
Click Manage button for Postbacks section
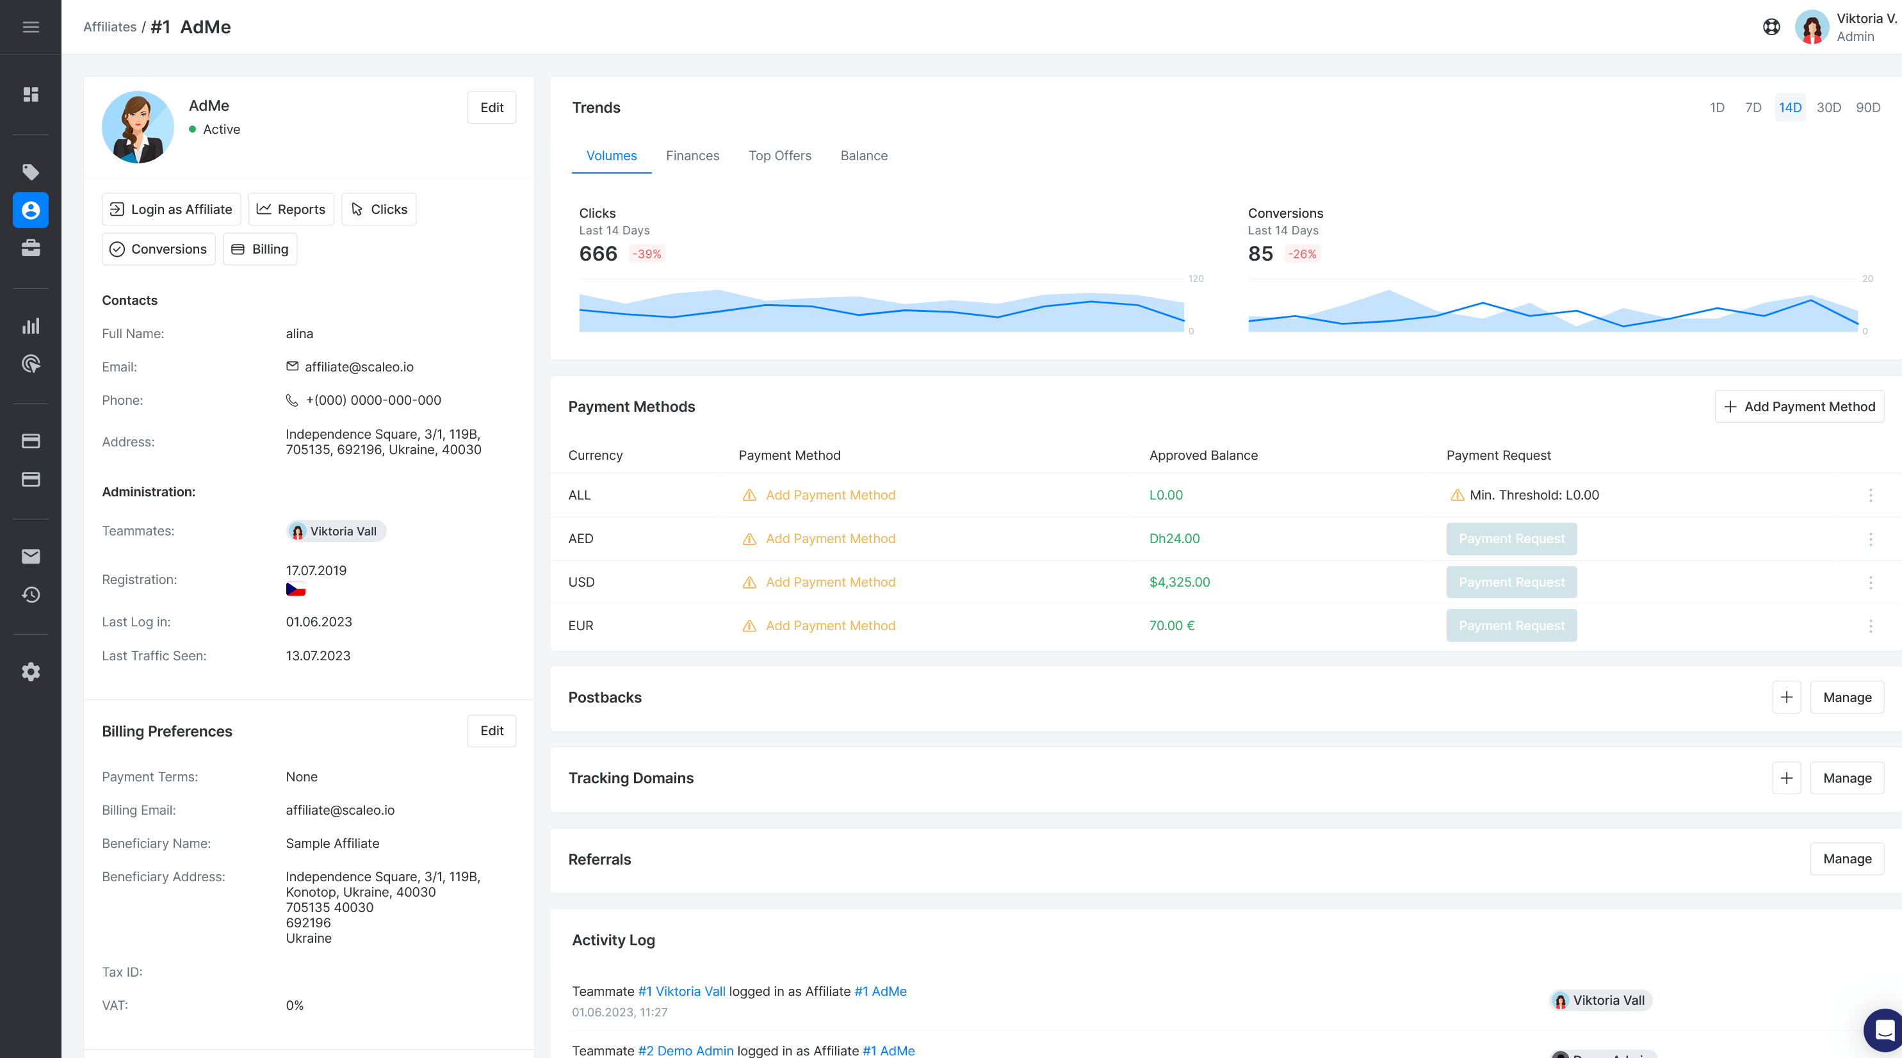1846,697
